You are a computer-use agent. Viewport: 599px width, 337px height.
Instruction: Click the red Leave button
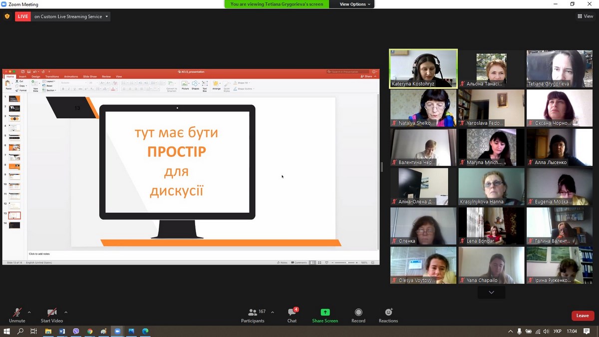[583, 316]
